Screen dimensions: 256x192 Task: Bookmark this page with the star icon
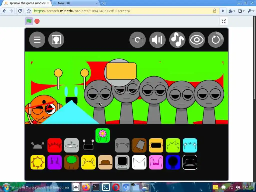click(29, 11)
